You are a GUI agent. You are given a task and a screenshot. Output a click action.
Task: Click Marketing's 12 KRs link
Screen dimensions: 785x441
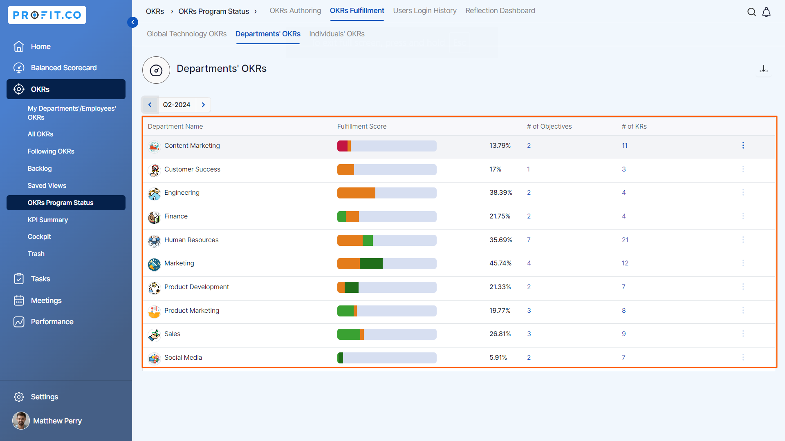625,263
